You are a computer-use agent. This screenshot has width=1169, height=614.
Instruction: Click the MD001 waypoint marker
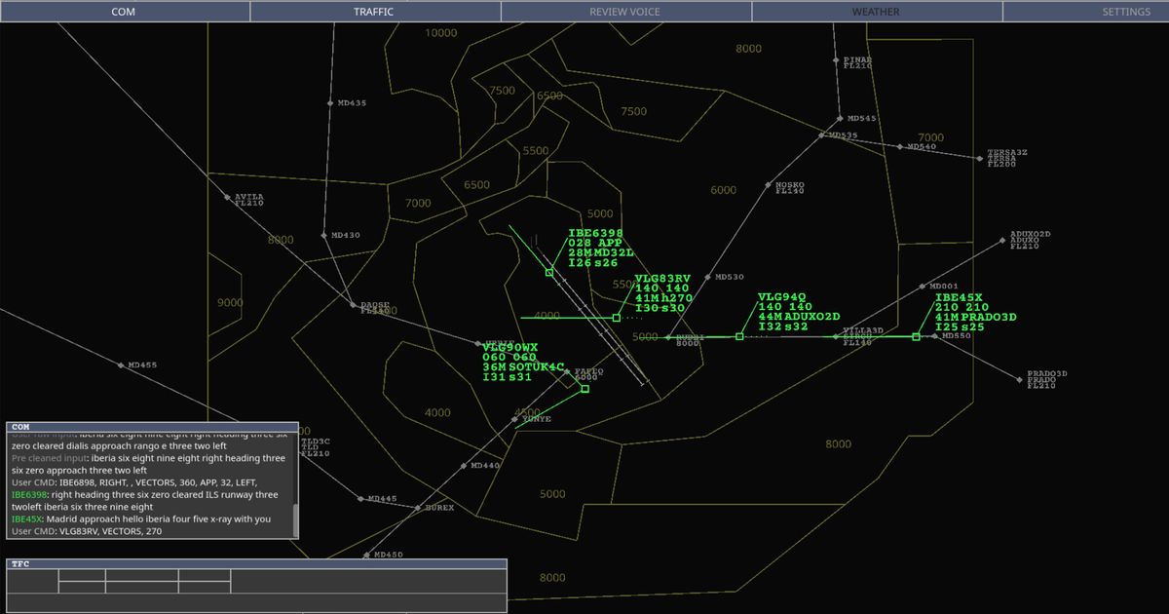point(923,287)
